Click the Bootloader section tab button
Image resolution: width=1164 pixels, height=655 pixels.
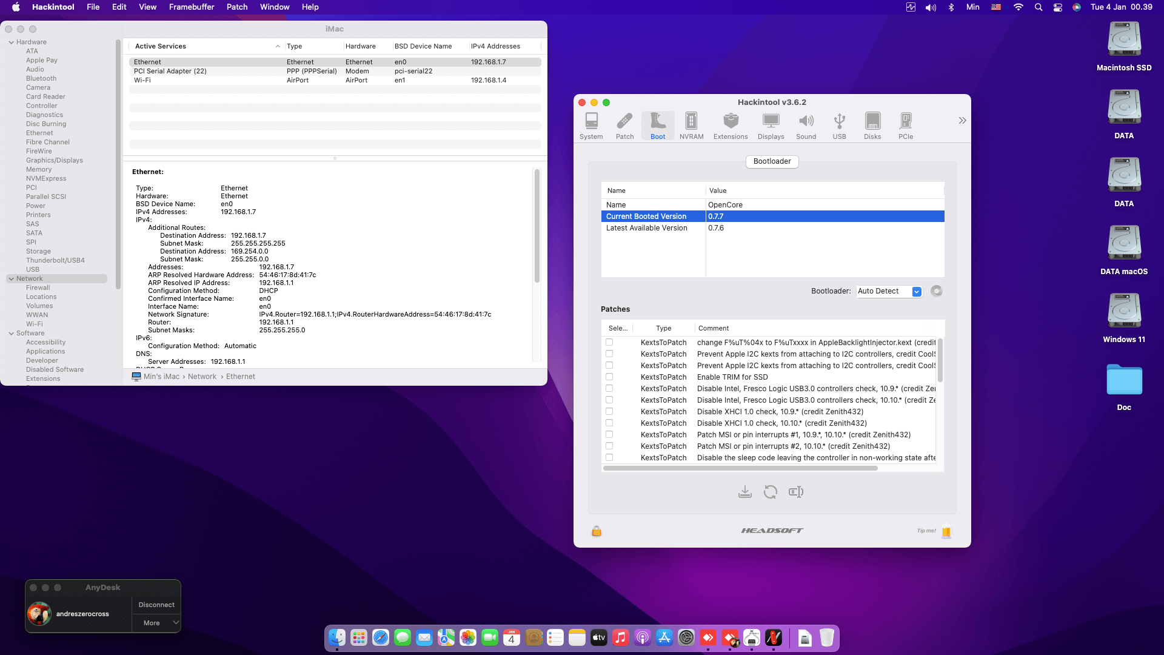click(772, 161)
